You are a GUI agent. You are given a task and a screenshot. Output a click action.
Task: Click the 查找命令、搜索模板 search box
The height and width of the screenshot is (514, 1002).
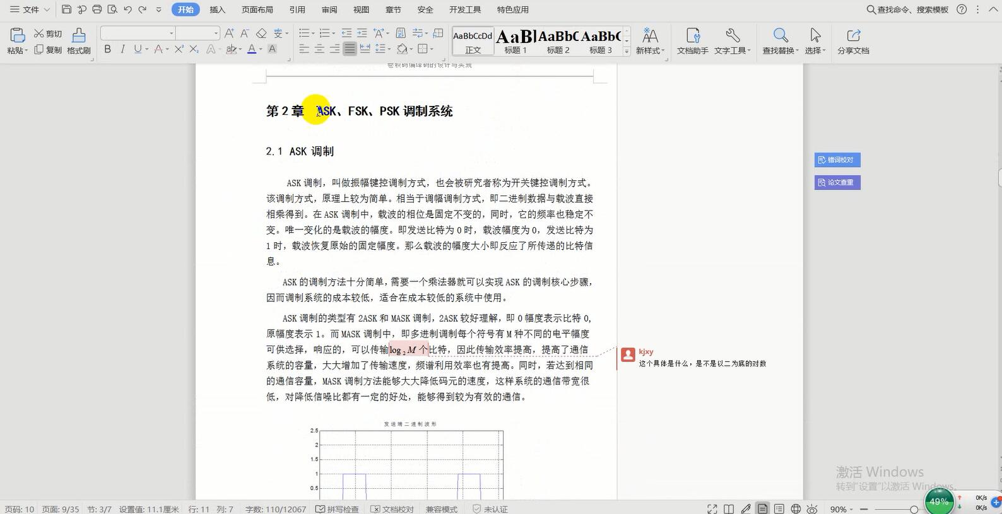point(907,9)
